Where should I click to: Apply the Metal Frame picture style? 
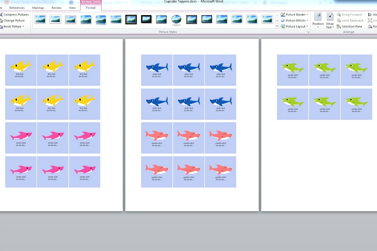click(x=71, y=20)
